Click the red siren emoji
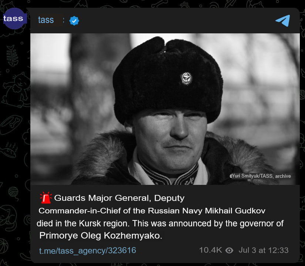Viewport: 305px width, 266px height. [x=46, y=198]
